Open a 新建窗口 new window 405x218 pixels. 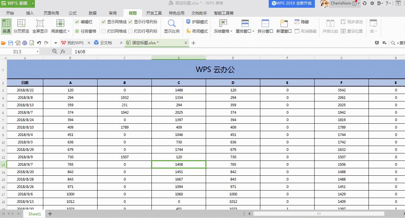pyautogui.click(x=284, y=26)
